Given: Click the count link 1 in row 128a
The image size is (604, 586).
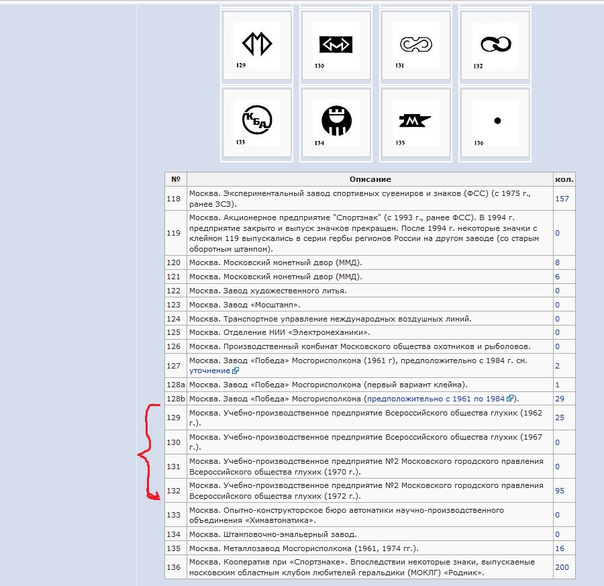Looking at the screenshot, I should 557,385.
